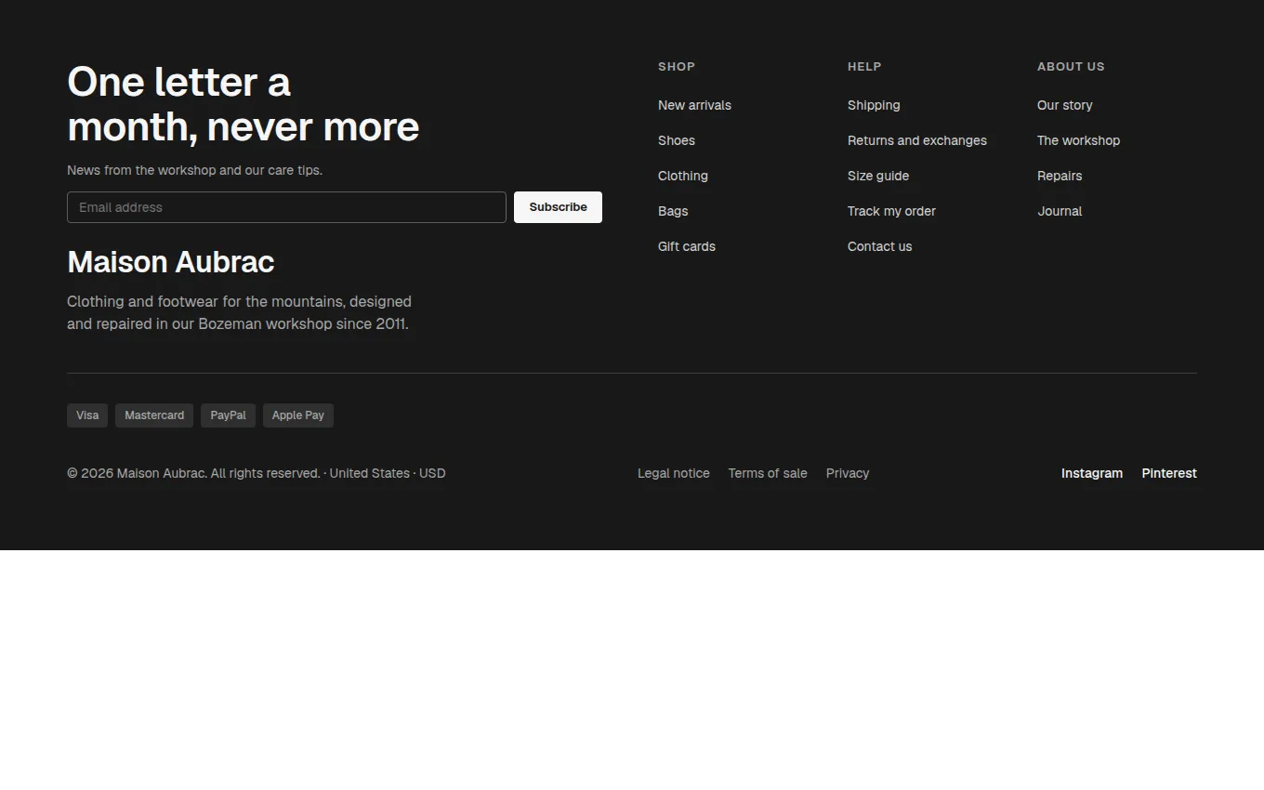Click the Email address input field
The image size is (1264, 790).
286,207
